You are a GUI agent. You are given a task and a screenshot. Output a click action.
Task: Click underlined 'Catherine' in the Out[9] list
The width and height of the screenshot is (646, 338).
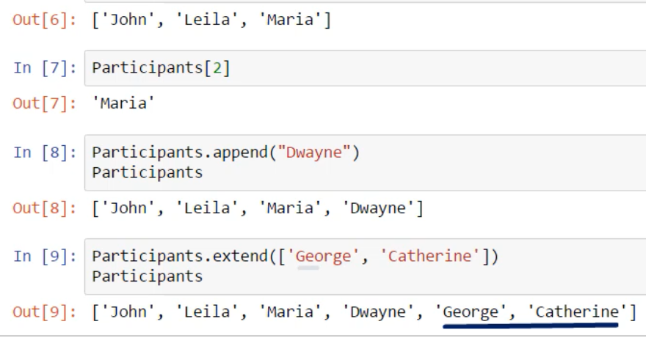576,312
